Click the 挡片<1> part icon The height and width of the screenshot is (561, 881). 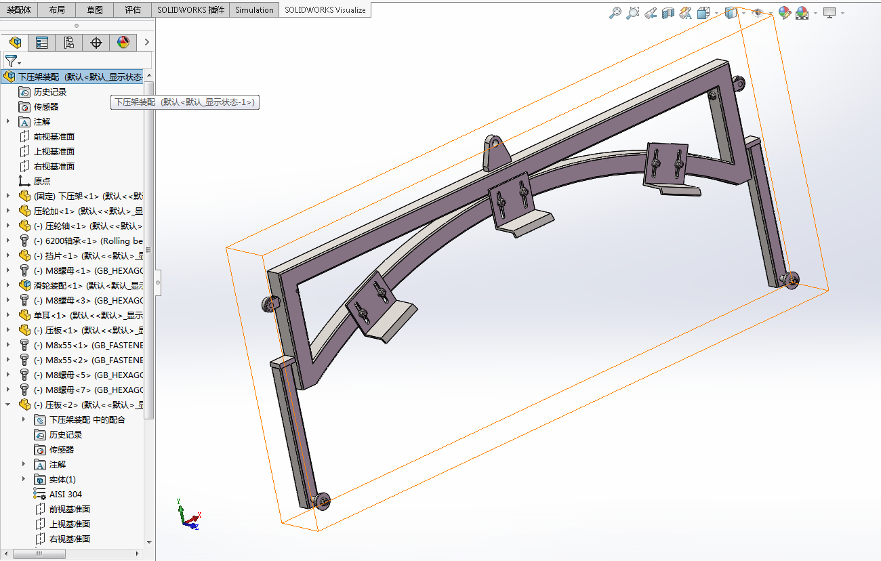[x=24, y=255]
